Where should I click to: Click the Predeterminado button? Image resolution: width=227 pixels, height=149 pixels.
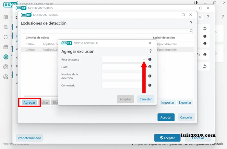pos(30,138)
